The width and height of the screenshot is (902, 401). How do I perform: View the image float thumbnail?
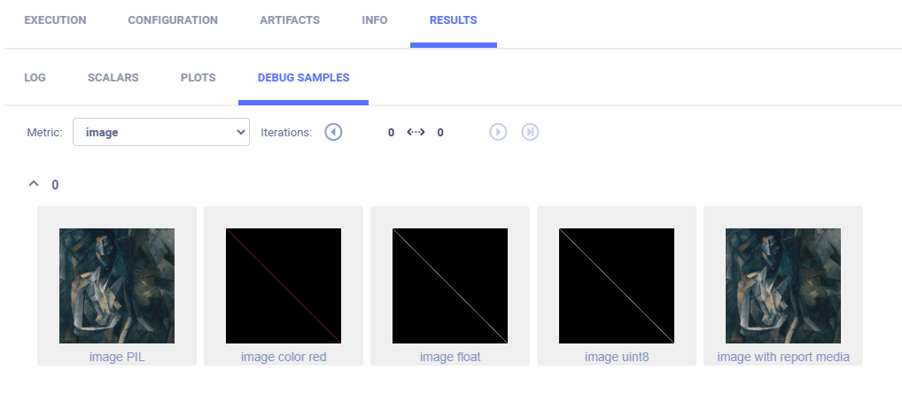coord(450,285)
